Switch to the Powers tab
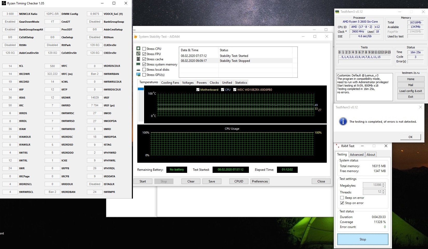Viewport: 428px width, 249px height. pos(202,83)
